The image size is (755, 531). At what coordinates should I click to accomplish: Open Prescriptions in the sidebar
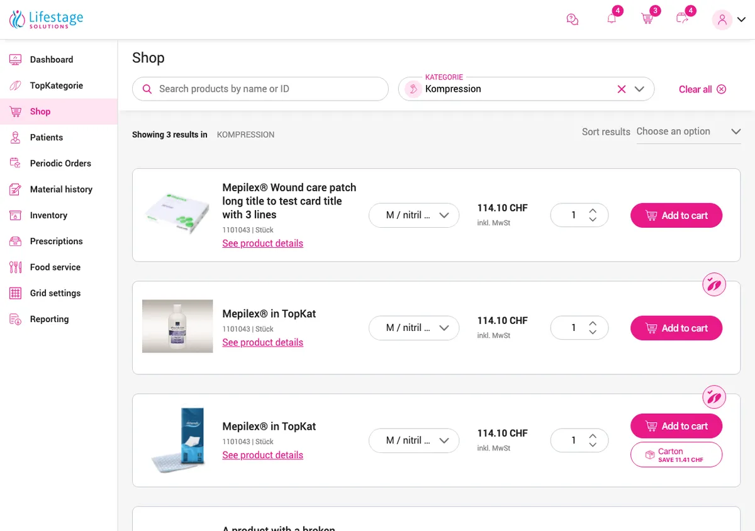click(x=59, y=241)
